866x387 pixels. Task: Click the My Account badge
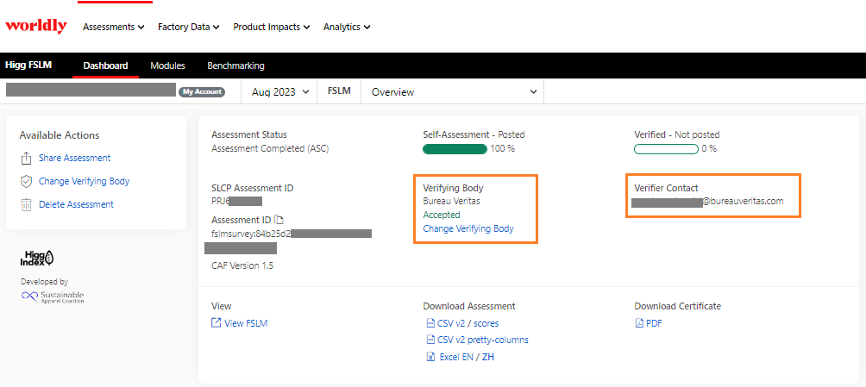click(202, 92)
